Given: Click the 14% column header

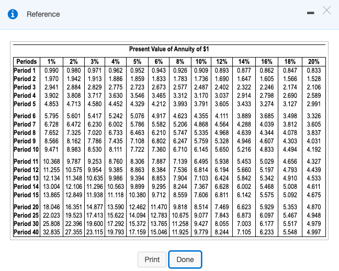Looking at the screenshot, I should pyautogui.click(x=244, y=62).
